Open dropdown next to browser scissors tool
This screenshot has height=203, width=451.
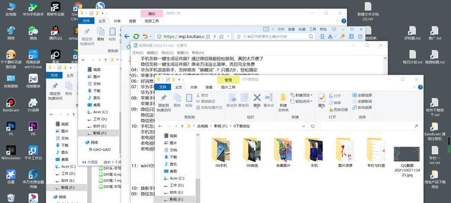point(335,37)
